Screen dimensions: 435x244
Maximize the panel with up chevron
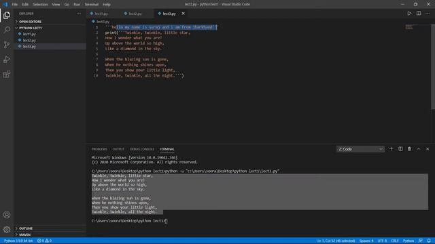pyautogui.click(x=419, y=149)
